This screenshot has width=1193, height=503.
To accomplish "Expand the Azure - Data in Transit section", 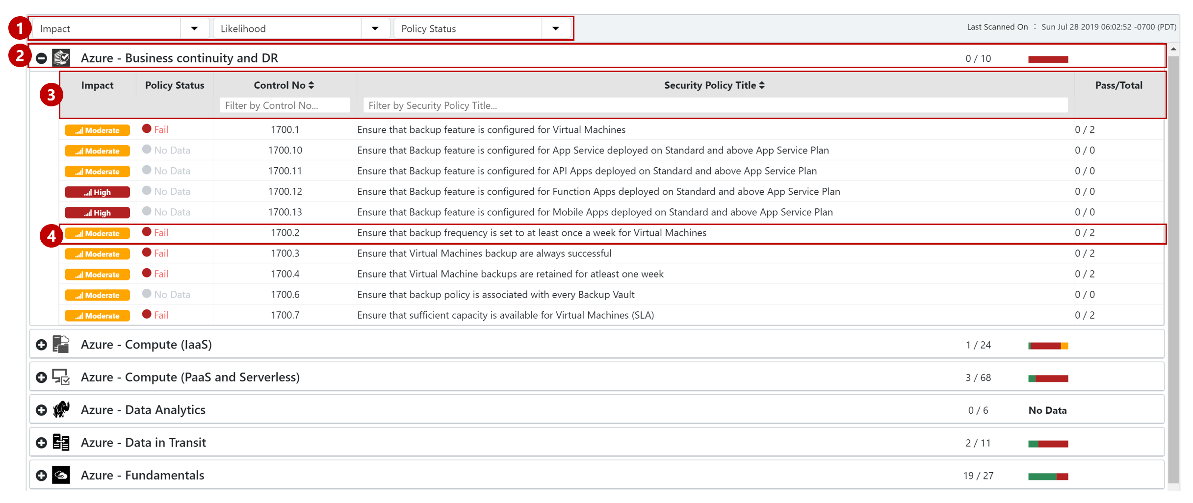I will tap(42, 443).
